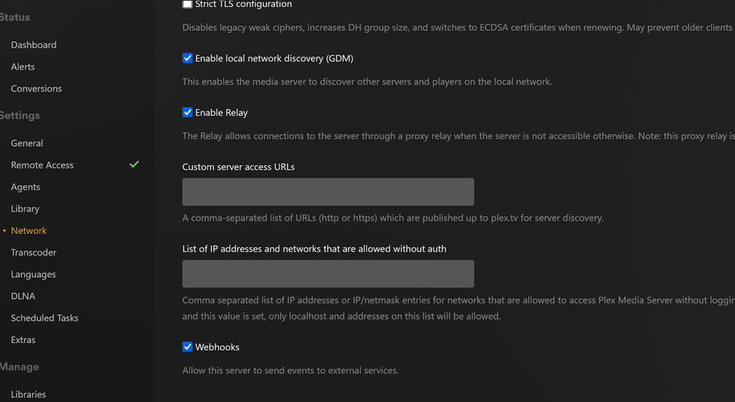Click the Custom server access URLs field
Viewport: 735px width, 402px height.
(x=328, y=192)
